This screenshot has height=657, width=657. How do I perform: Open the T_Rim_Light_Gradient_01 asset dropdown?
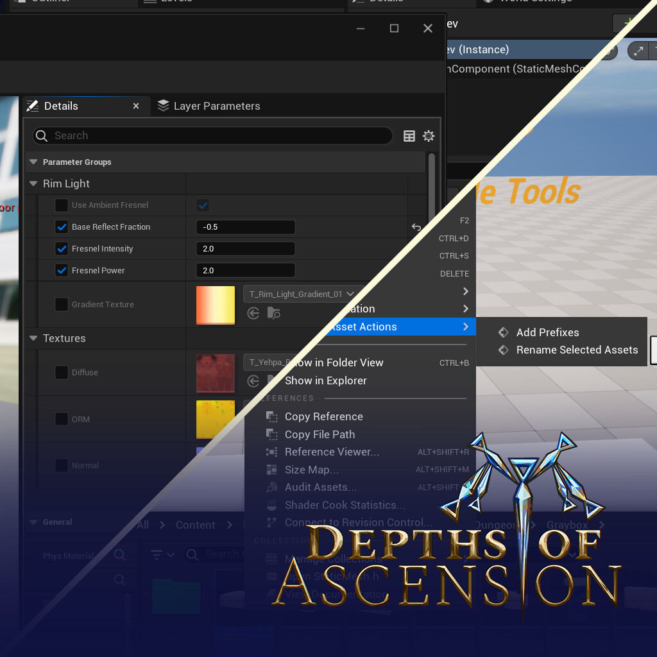coord(350,294)
